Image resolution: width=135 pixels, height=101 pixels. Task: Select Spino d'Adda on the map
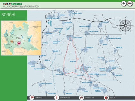59,74
